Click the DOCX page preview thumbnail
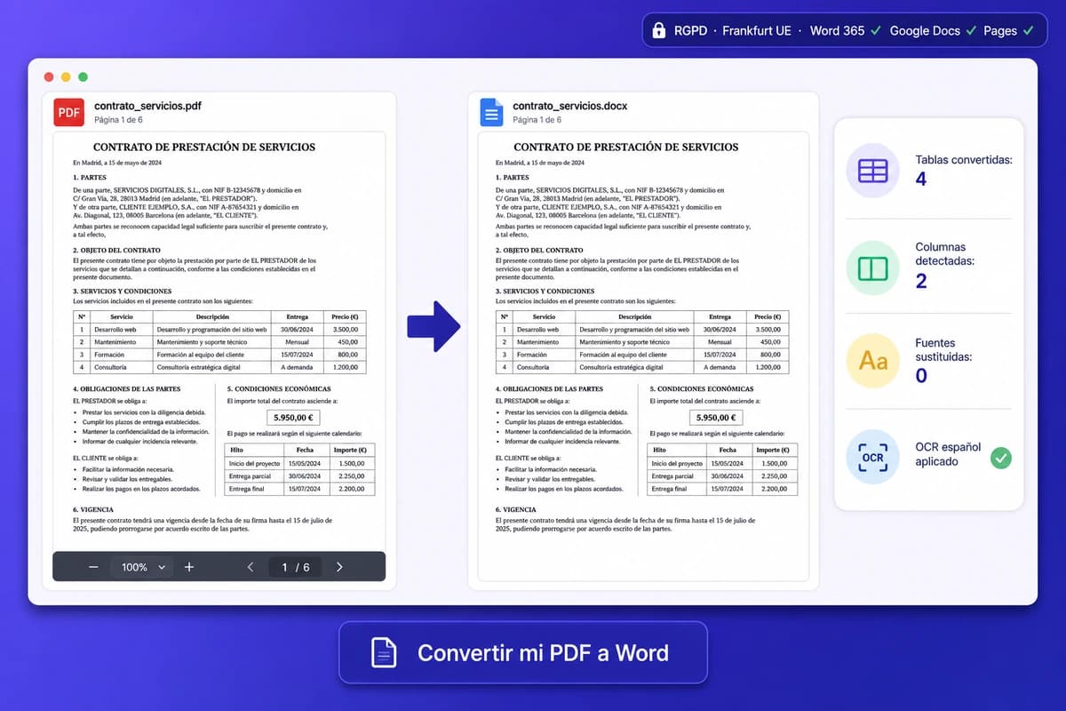 point(643,355)
